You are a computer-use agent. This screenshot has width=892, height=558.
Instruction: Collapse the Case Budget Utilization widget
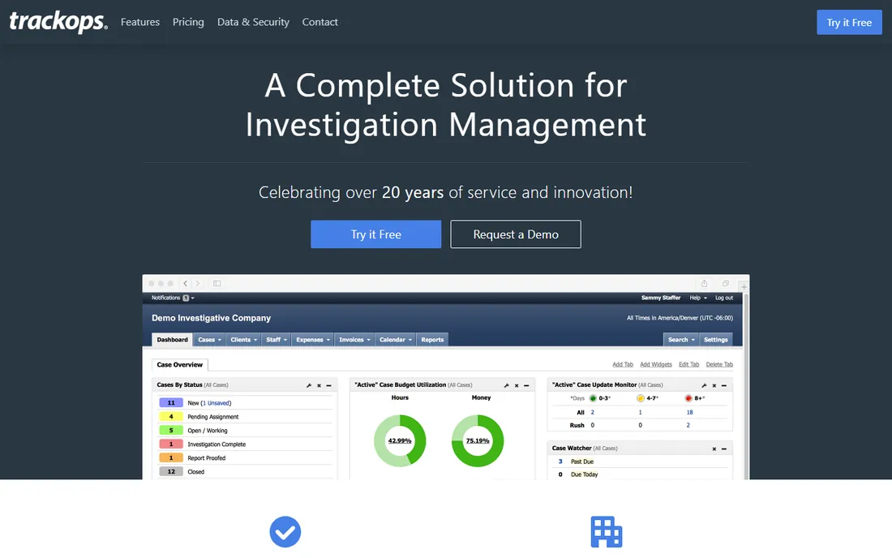pos(526,385)
